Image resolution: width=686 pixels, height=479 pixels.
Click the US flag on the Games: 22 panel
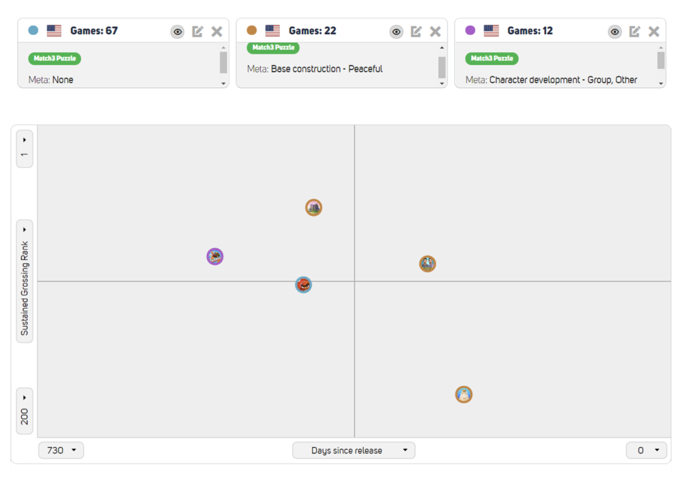(x=272, y=30)
